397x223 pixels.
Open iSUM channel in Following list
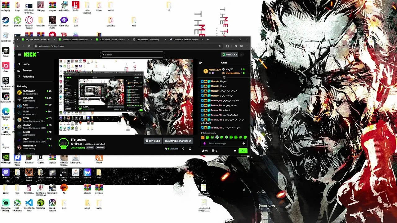[x=34, y=113]
